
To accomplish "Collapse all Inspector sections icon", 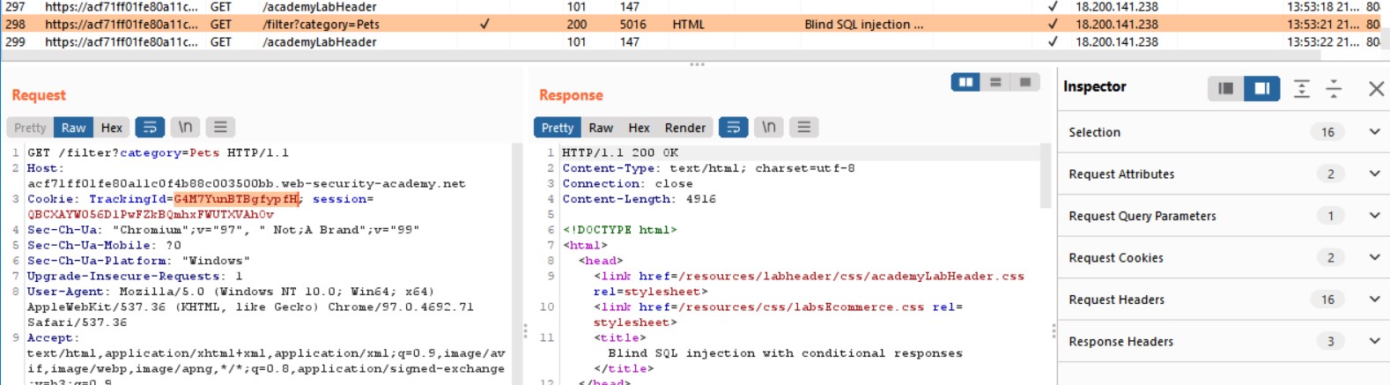I will pos(1334,88).
